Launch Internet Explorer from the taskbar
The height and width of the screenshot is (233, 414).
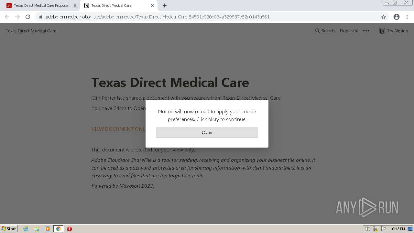[26, 229]
